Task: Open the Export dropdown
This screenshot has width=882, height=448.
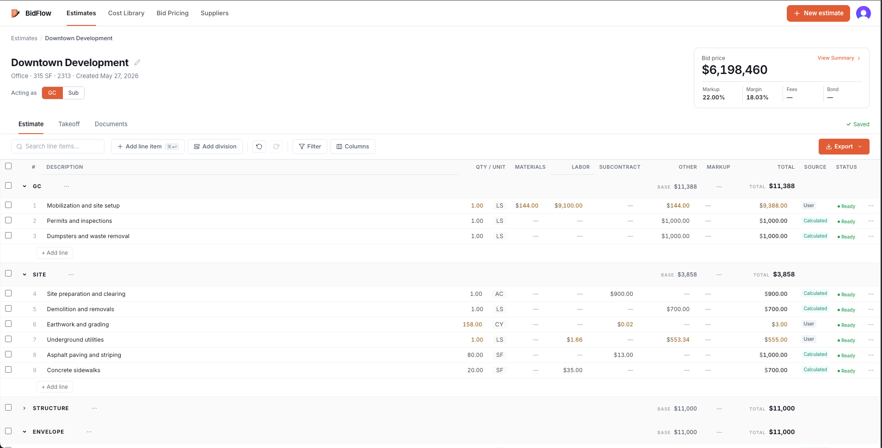Action: click(x=844, y=147)
